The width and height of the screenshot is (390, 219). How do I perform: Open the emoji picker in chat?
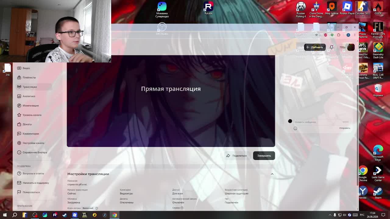pos(295,128)
